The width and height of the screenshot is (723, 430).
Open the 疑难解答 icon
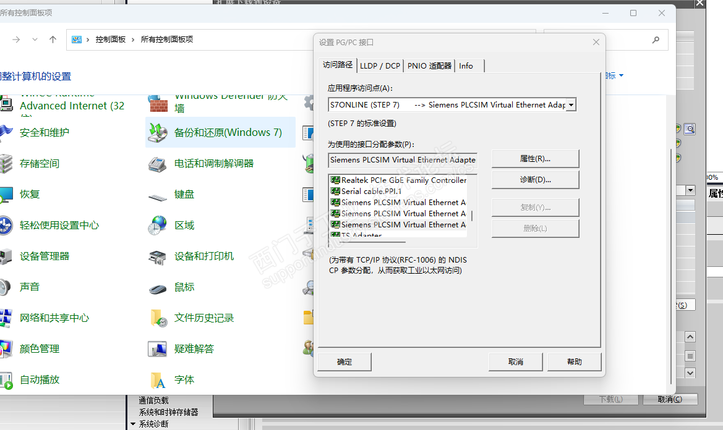pyautogui.click(x=157, y=349)
